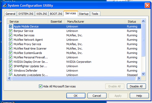Click the Cancel button
This screenshot has width=152, height=103.
[97, 96]
